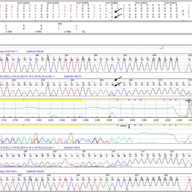The width and height of the screenshot is (192, 192).
Task: Select the cDNA position label c.1990
Action: coord(38,32)
